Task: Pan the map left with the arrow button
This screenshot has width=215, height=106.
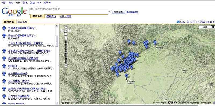Action: pos(62,30)
